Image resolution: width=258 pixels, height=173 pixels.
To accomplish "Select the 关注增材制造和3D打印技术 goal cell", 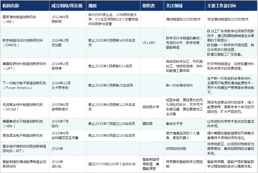I will point(229,19).
